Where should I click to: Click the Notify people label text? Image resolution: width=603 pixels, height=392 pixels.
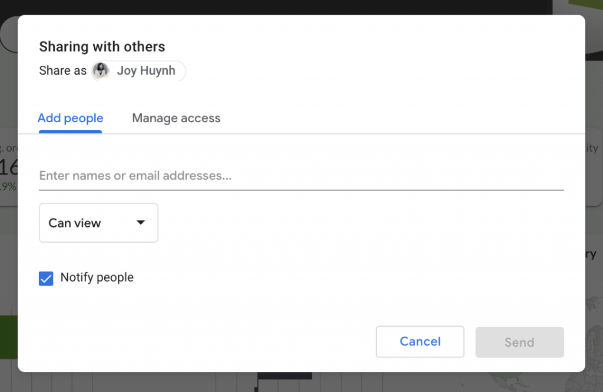97,277
